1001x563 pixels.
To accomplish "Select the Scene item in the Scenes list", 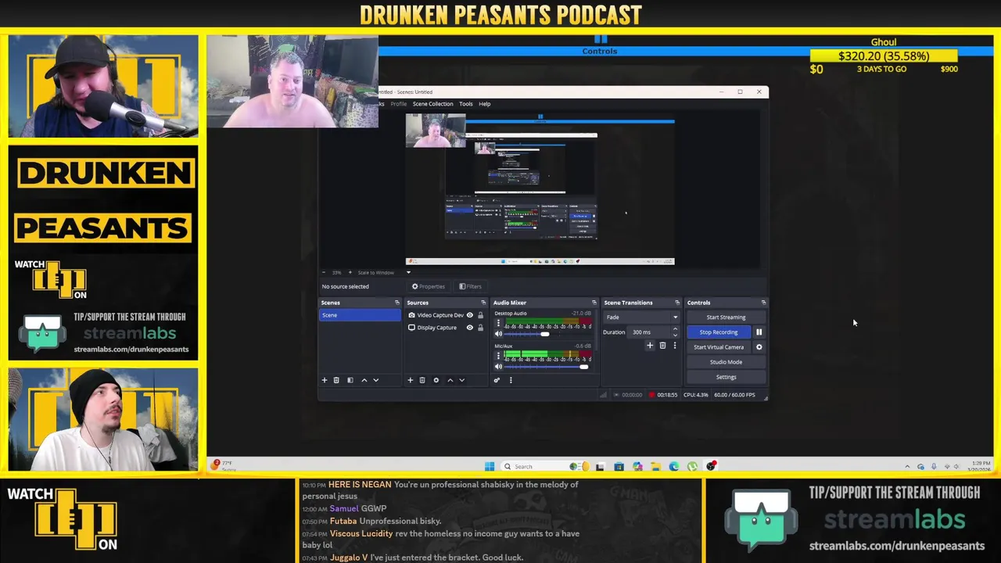I will pyautogui.click(x=360, y=315).
